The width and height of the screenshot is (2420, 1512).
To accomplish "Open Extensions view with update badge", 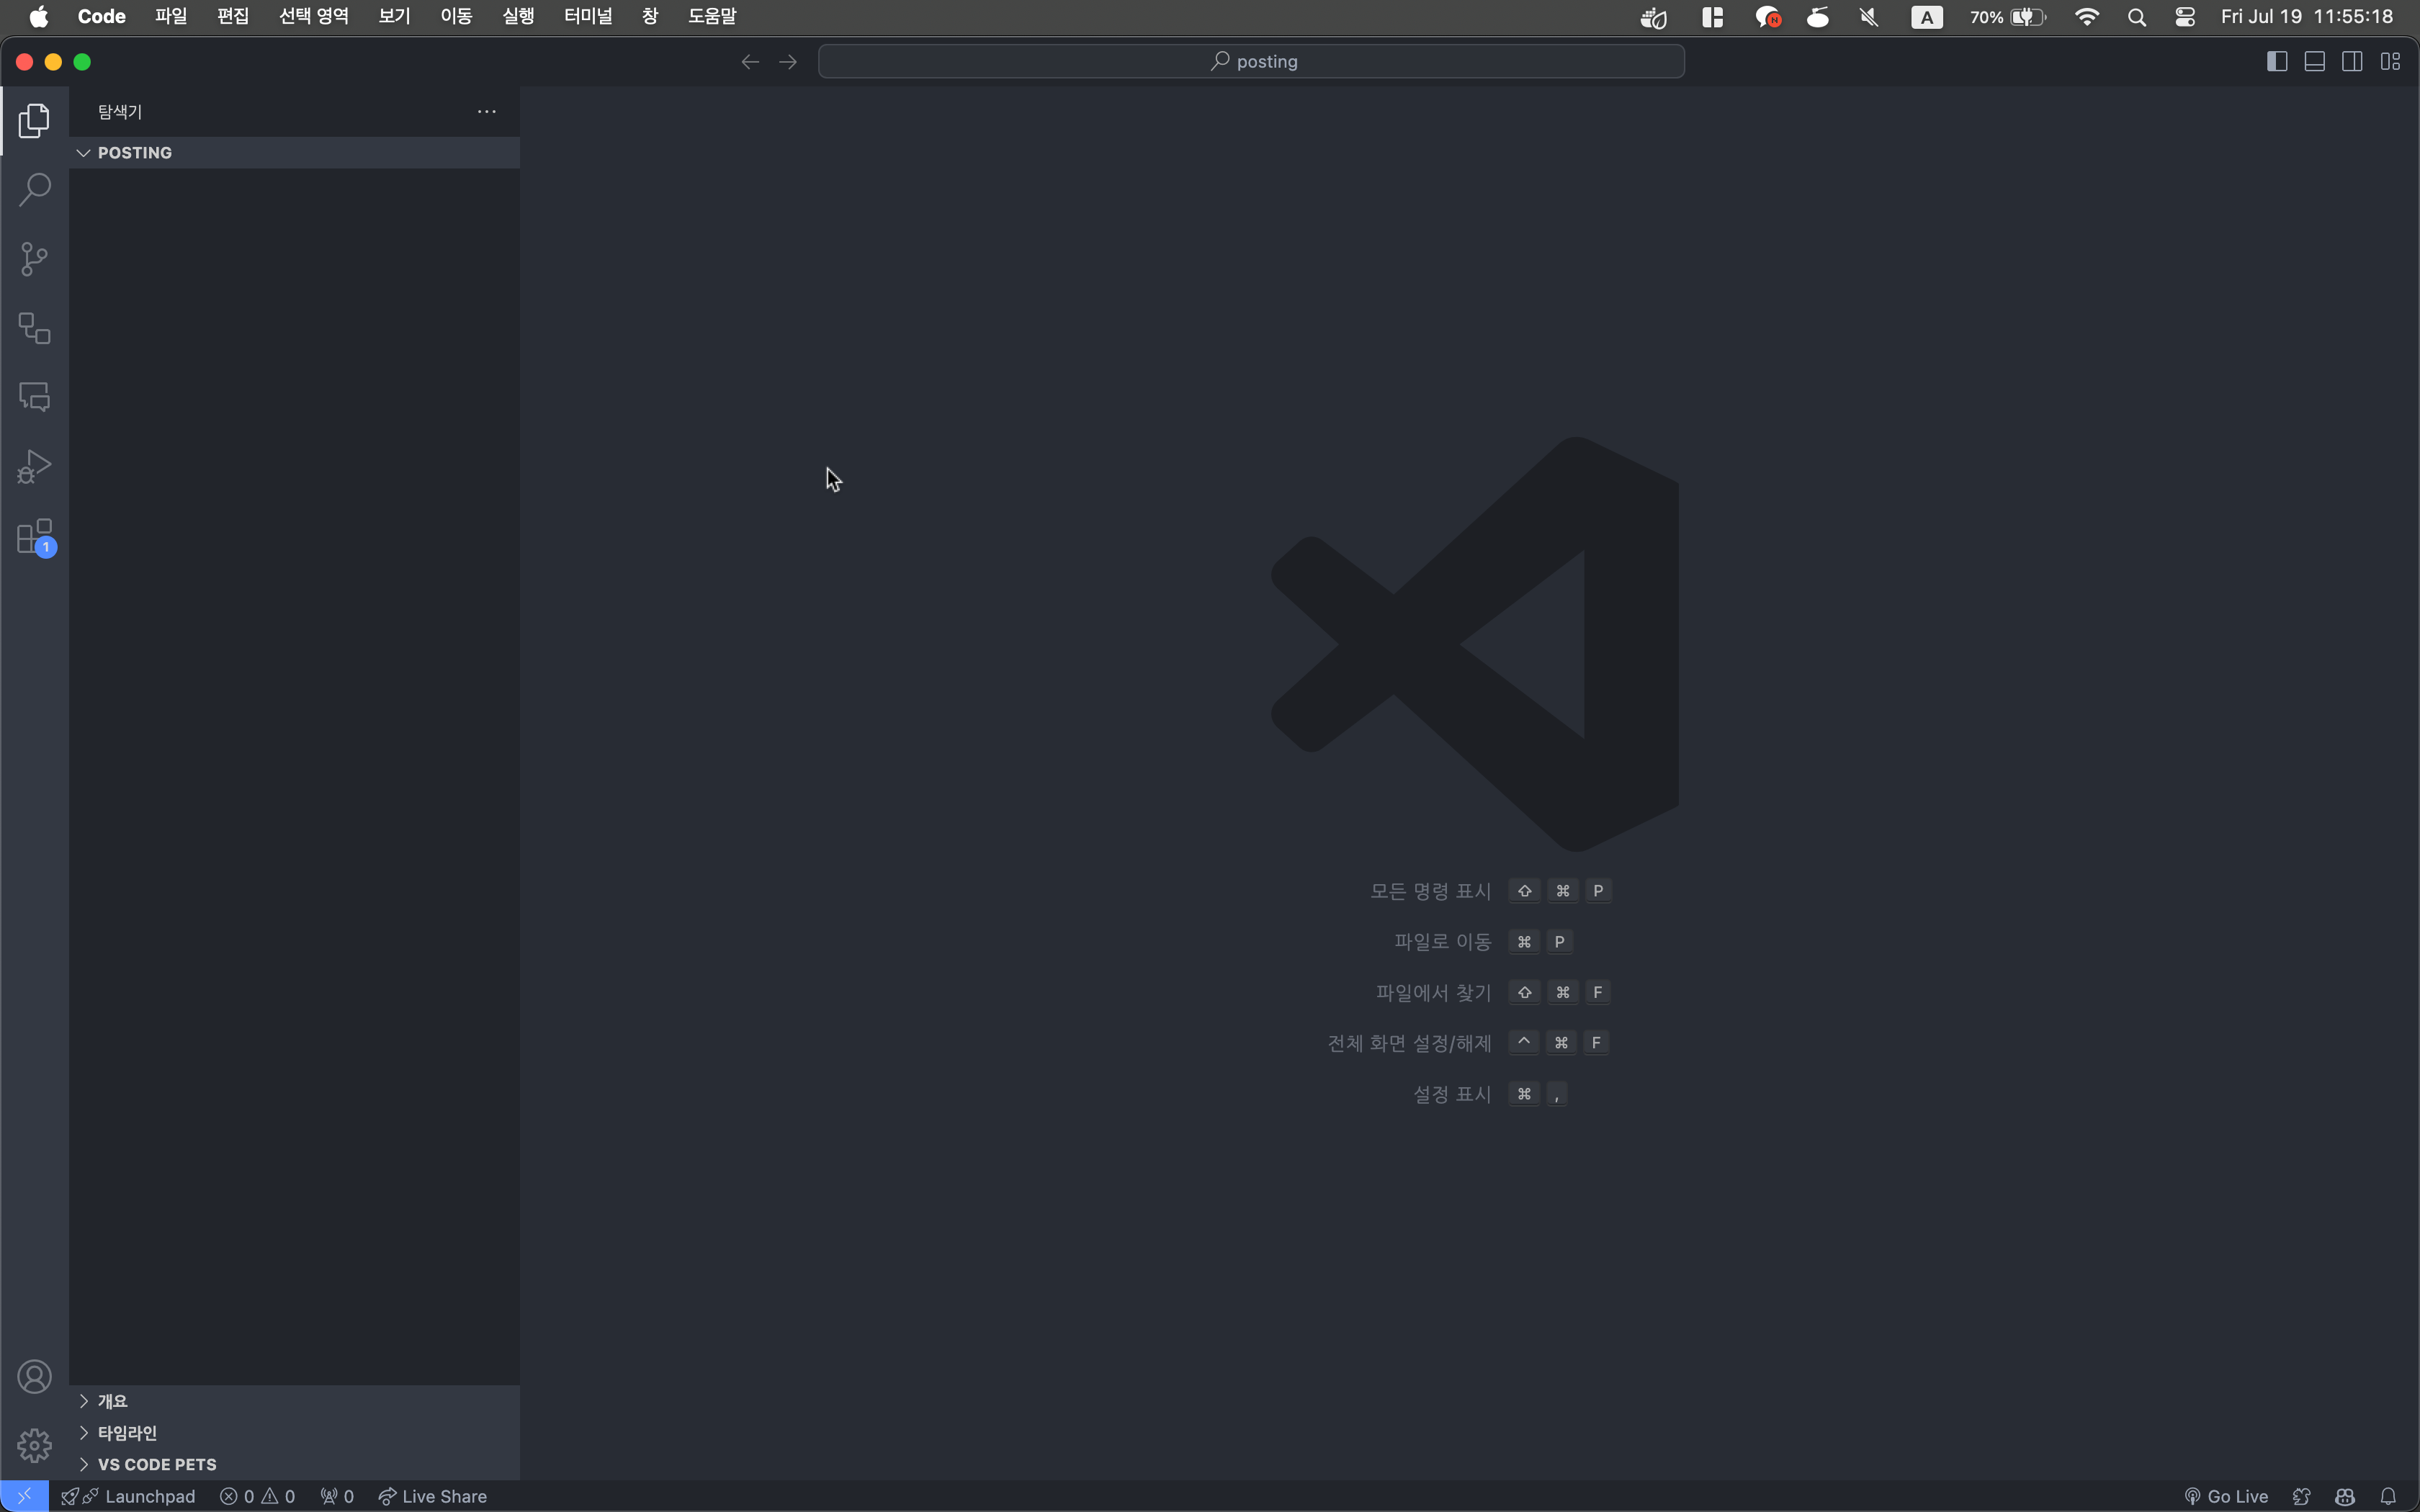I will (34, 537).
